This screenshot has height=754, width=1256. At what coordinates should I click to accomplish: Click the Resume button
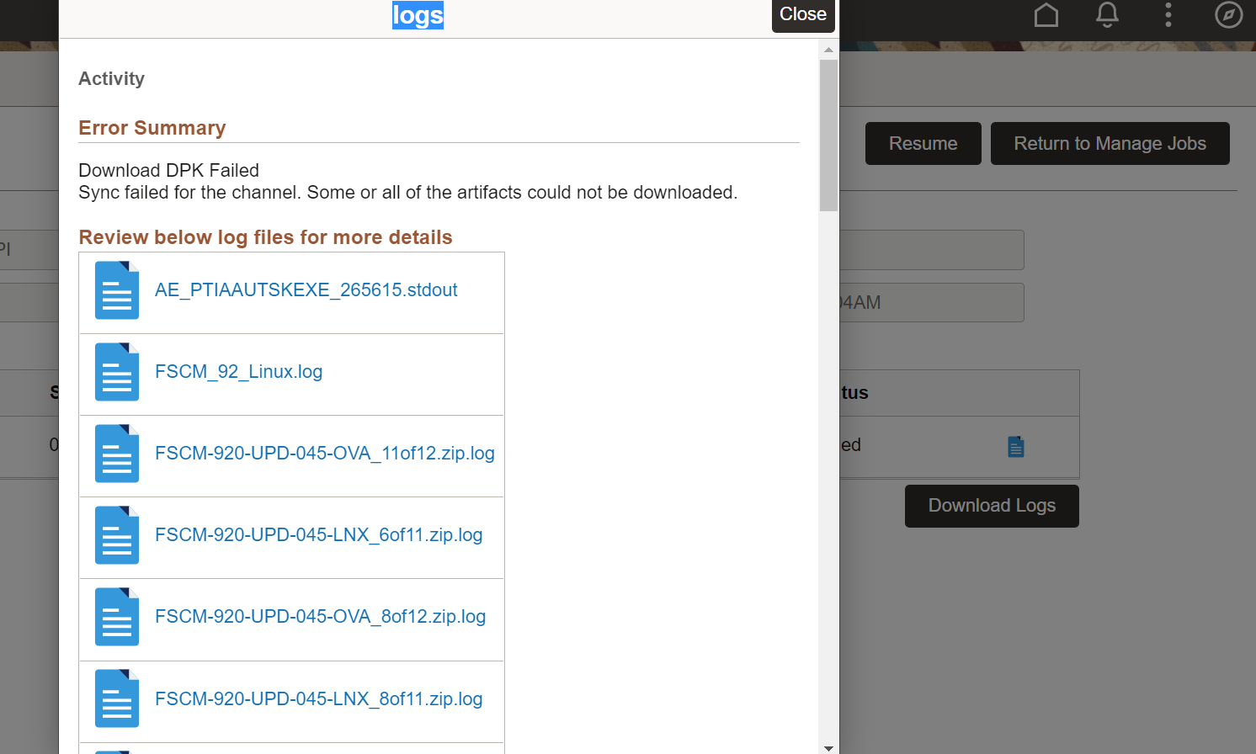tap(923, 144)
